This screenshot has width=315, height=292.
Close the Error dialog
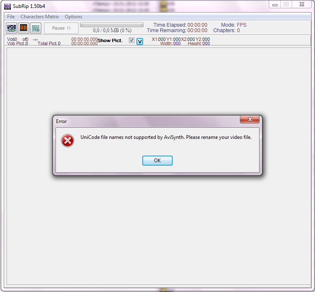250,119
